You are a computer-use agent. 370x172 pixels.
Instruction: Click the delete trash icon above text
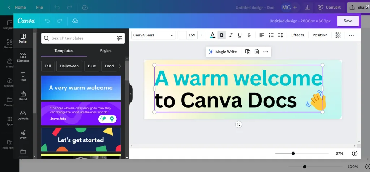[257, 52]
